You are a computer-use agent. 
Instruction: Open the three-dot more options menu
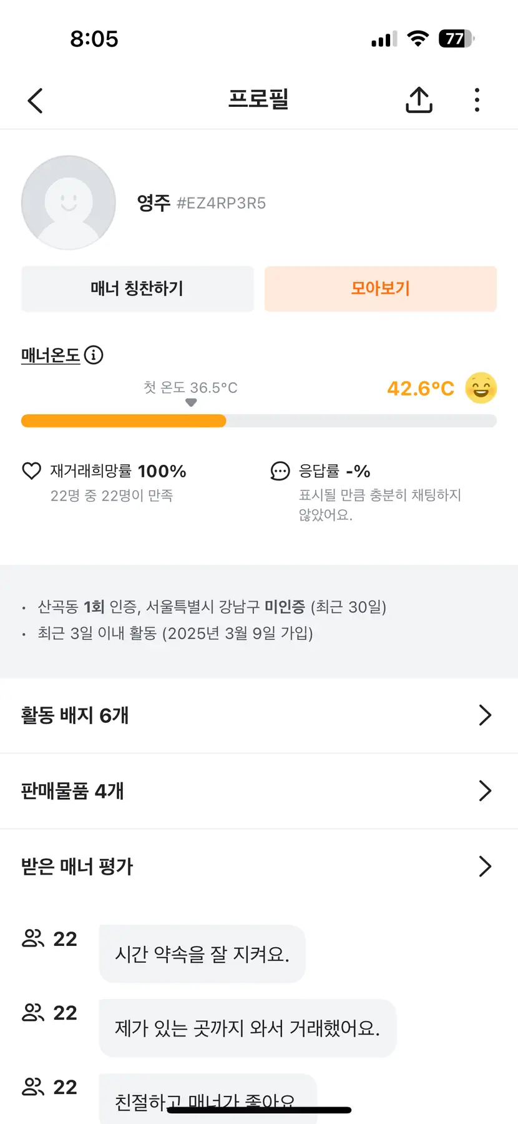(x=477, y=100)
